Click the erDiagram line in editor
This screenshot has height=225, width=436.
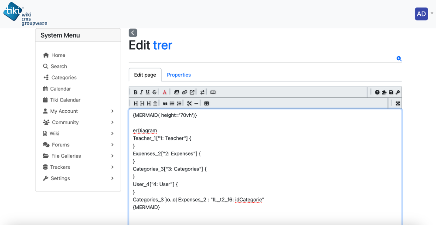[145, 130]
